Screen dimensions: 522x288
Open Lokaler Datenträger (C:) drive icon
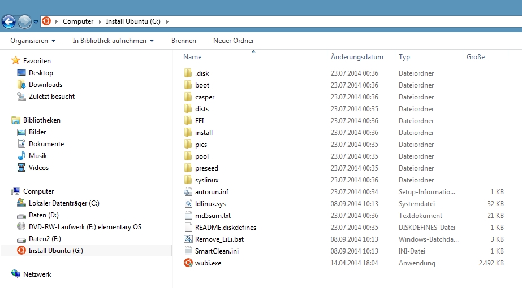coord(21,203)
